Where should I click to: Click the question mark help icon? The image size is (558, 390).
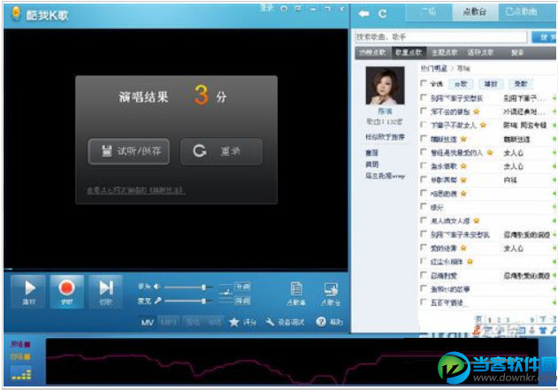(321, 322)
